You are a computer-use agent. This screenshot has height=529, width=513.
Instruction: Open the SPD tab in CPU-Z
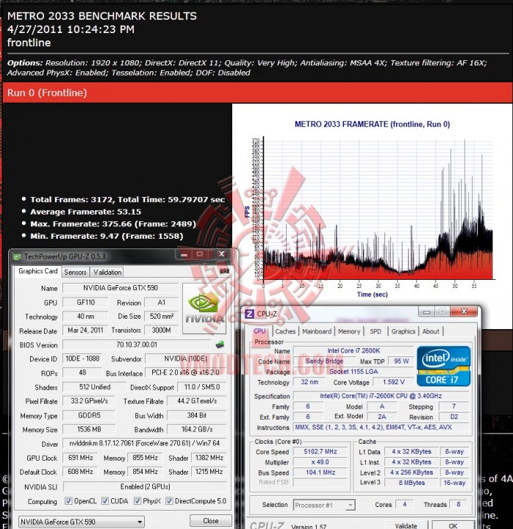coord(376,331)
